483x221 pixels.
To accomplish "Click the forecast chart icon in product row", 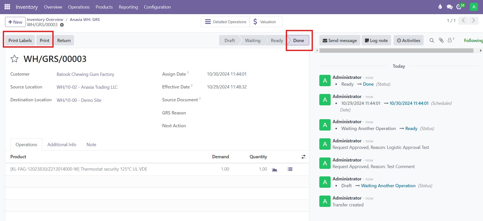I will tap(275, 169).
